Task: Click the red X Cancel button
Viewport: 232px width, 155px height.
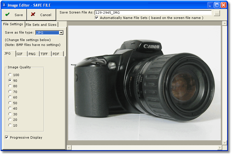Action: tap(42, 15)
